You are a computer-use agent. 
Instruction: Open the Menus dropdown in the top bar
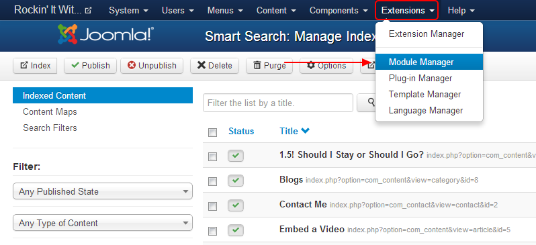coord(225,11)
